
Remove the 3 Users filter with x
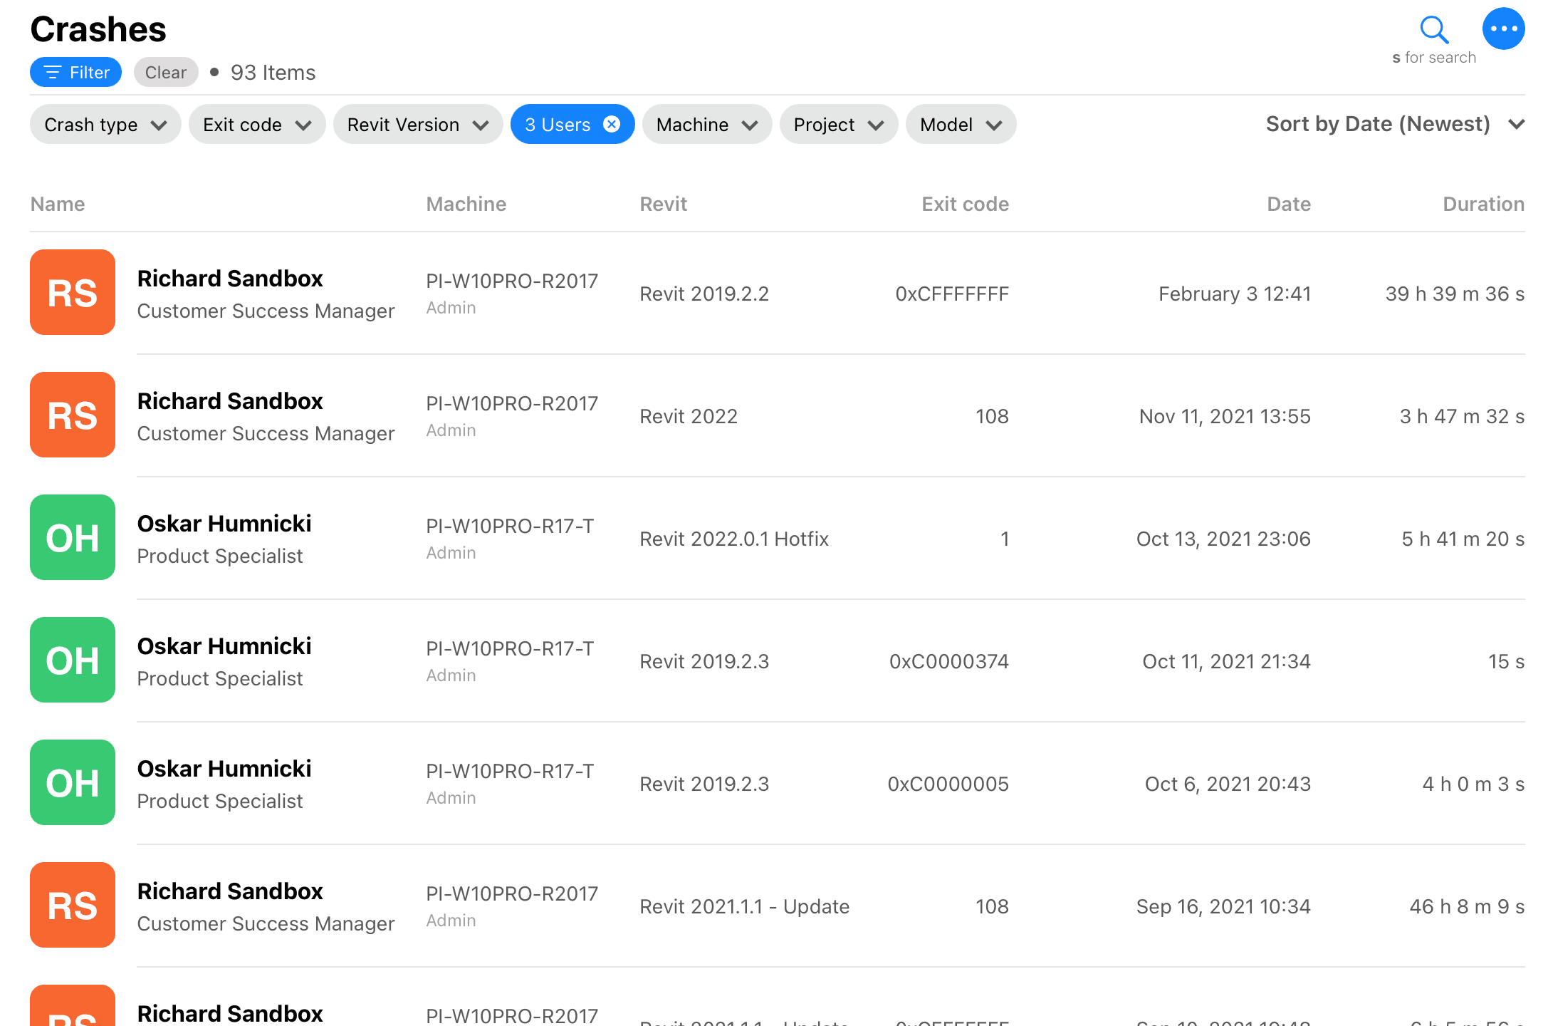tap(612, 125)
